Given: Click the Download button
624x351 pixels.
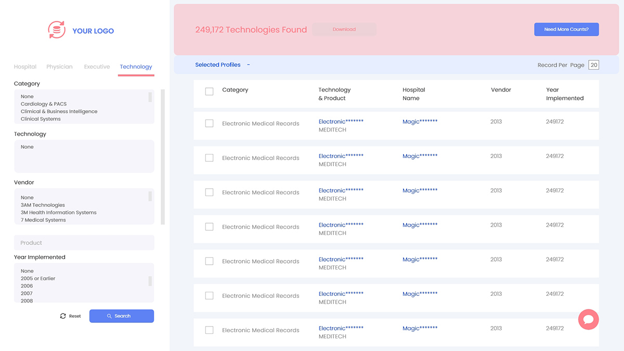Looking at the screenshot, I should pyautogui.click(x=344, y=30).
